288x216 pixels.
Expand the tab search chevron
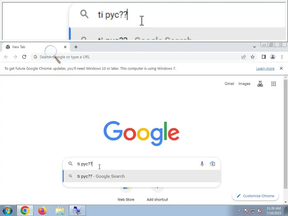click(254, 47)
